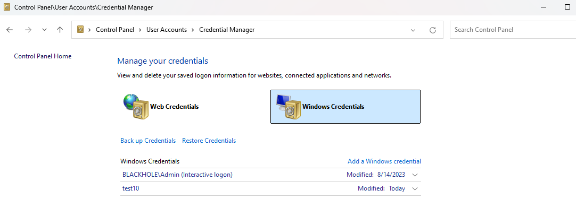Click the Web Credentials safe icon
Viewport: 576px width, 207px height.
click(x=136, y=107)
